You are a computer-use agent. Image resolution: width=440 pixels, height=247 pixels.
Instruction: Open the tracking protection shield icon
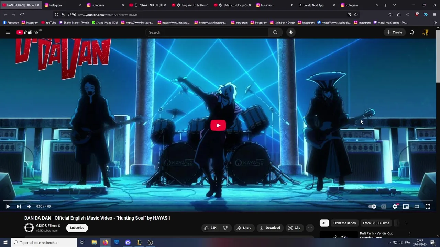[57, 15]
